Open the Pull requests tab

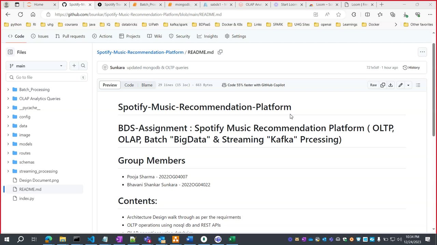pos(70,36)
